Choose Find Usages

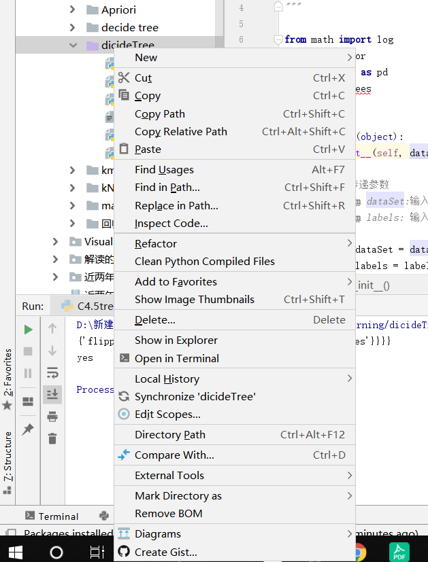tap(235, 169)
